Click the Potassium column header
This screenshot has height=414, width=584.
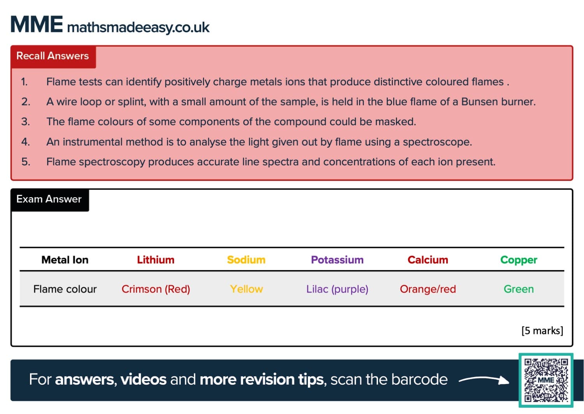coord(337,260)
